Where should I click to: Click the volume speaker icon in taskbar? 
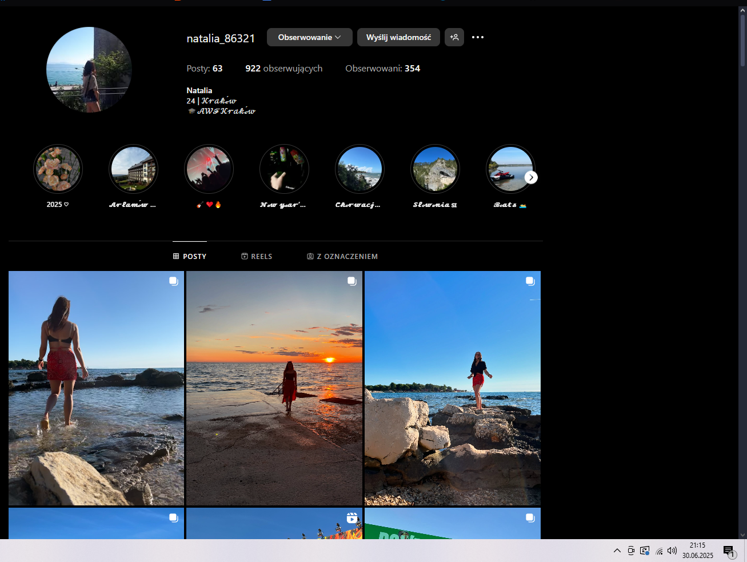(x=672, y=551)
